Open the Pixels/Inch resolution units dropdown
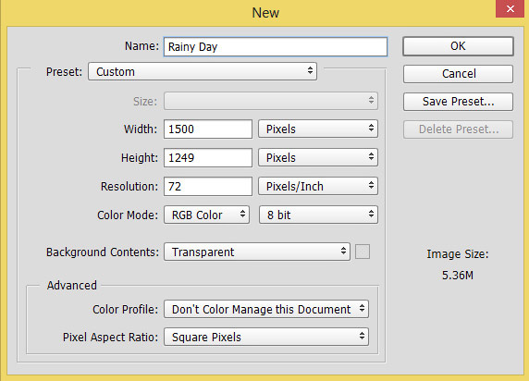 point(318,186)
